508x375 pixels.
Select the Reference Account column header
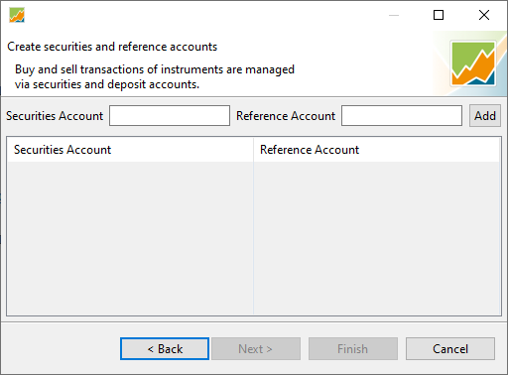click(377, 150)
